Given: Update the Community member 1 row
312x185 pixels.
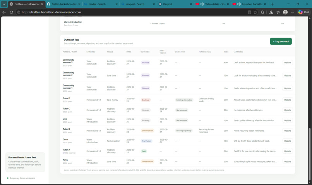Looking at the screenshot, I should (x=288, y=88).
